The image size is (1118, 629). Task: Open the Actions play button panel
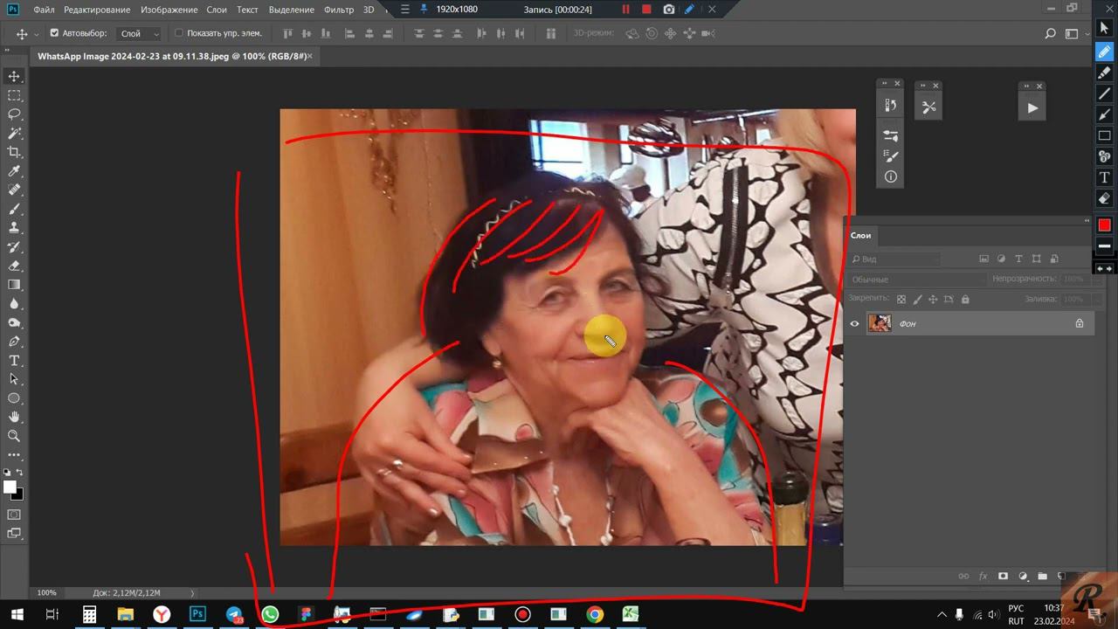(x=1032, y=108)
